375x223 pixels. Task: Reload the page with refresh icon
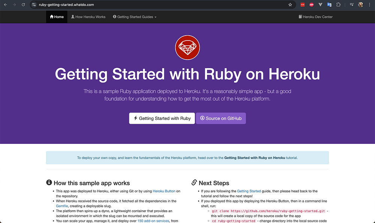23,4
